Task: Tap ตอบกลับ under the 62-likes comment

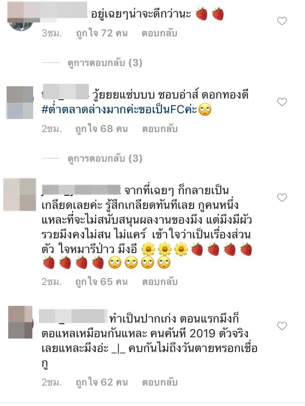Action: [x=160, y=382]
